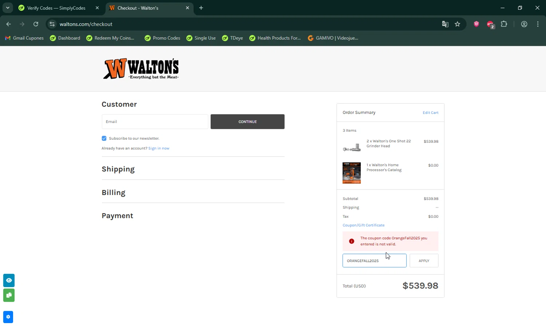
Task: Click the blue gear overlay icon
Action: click(8, 317)
